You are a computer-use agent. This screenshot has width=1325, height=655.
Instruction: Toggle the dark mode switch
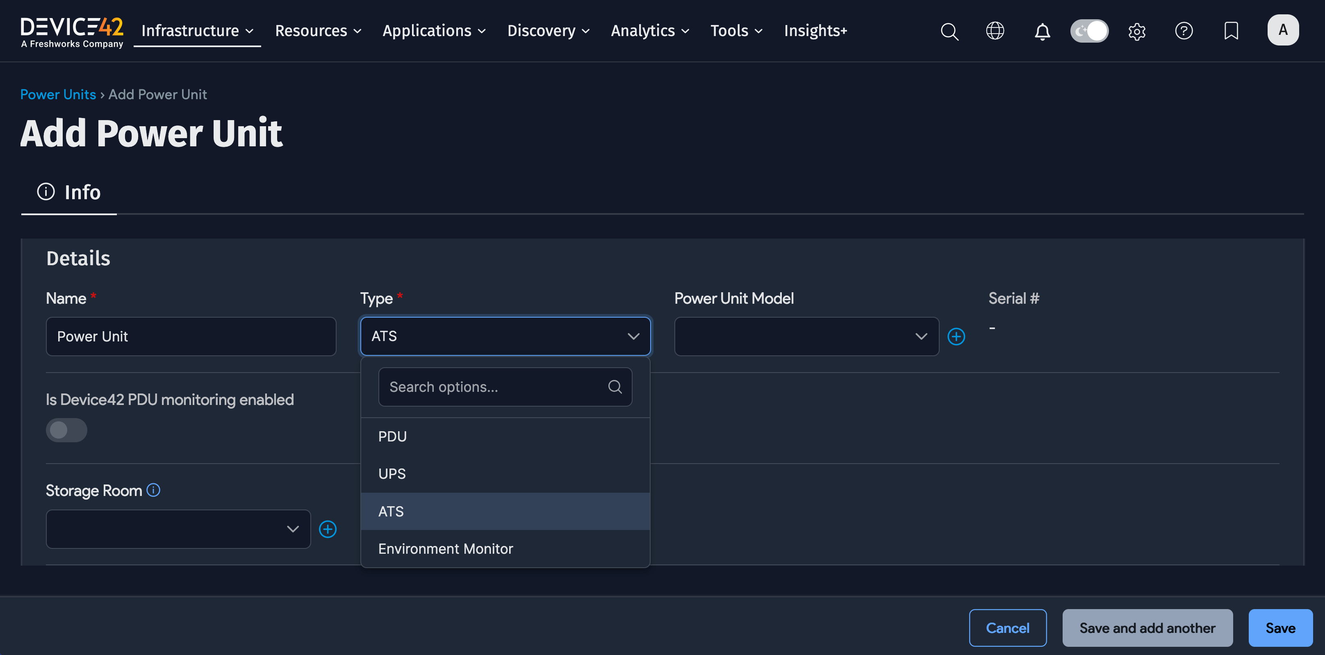coord(1089,31)
